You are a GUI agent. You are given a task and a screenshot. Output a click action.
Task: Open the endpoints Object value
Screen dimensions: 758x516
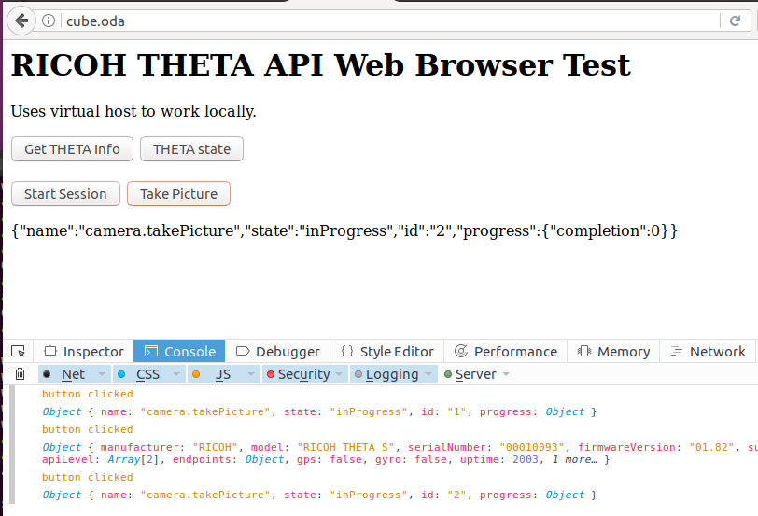click(x=264, y=459)
